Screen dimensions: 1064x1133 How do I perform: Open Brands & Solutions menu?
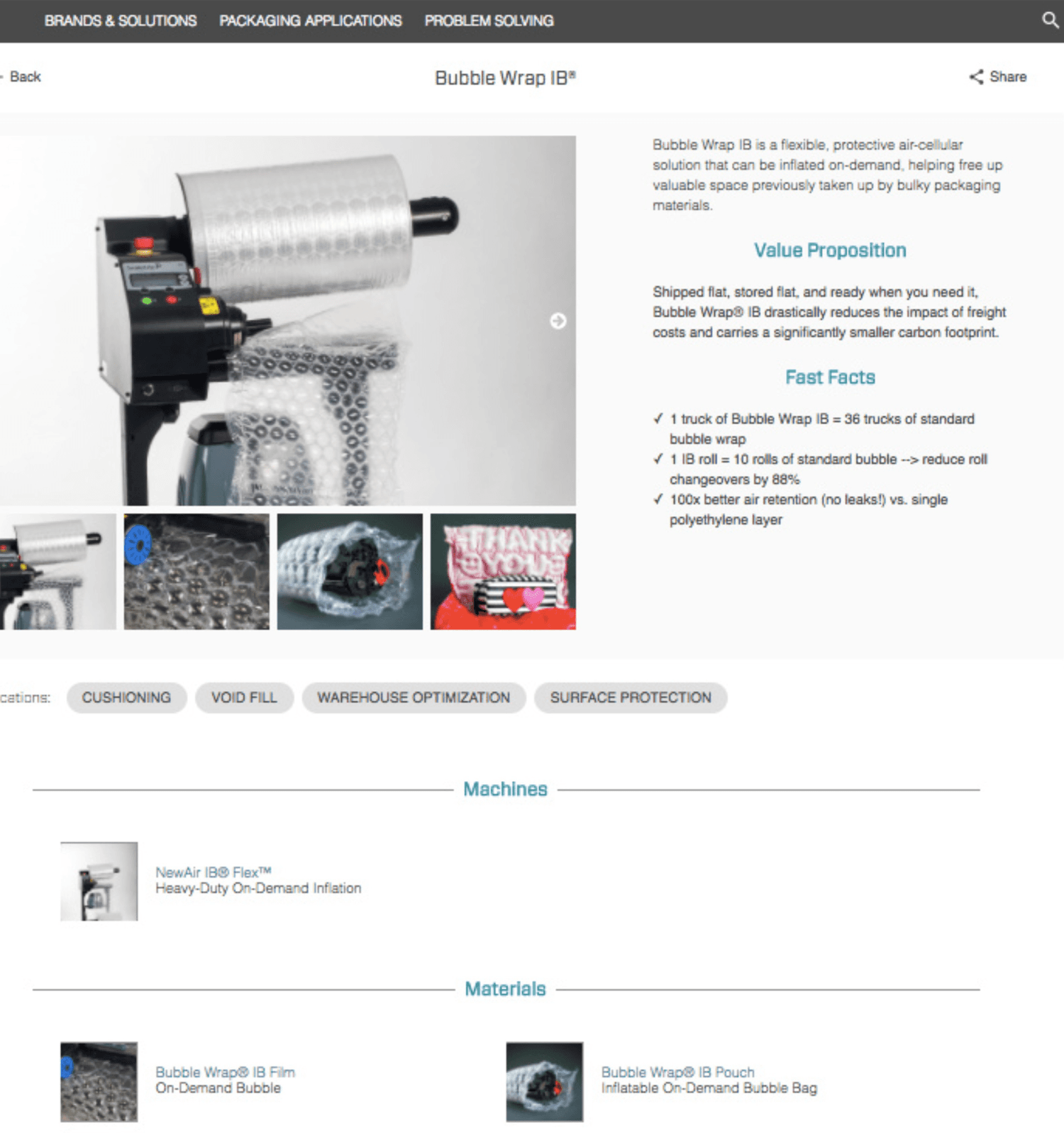pyautogui.click(x=121, y=21)
